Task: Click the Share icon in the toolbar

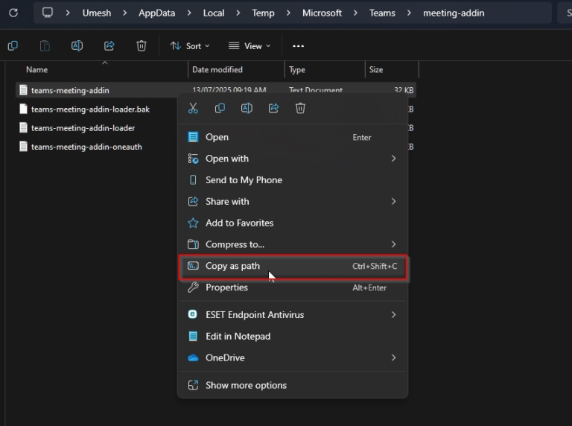Action: click(109, 46)
